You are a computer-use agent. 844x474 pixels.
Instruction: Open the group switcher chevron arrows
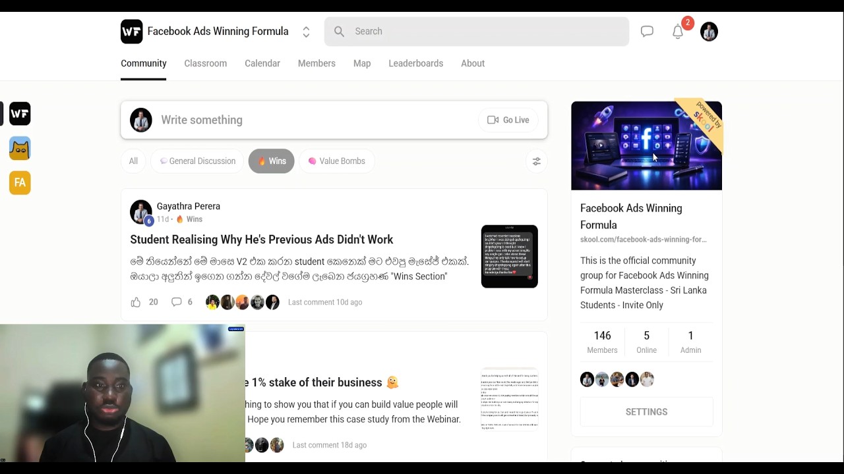[x=306, y=32]
